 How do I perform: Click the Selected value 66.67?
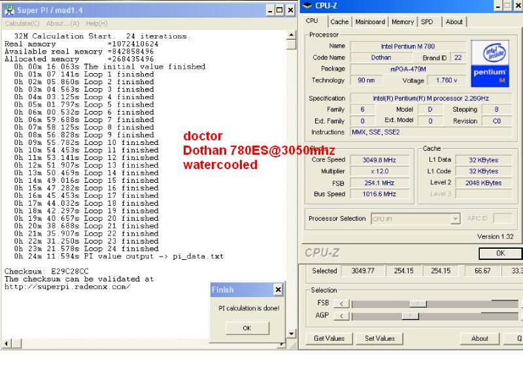[482, 271]
